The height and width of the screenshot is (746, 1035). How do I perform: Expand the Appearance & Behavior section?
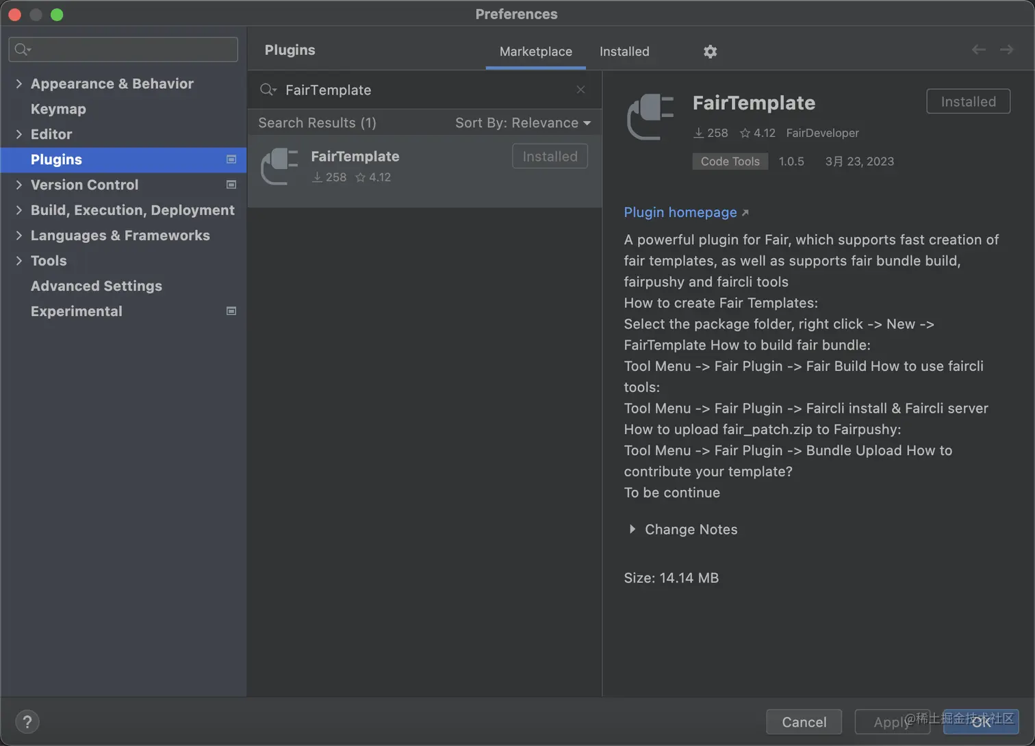coord(18,83)
